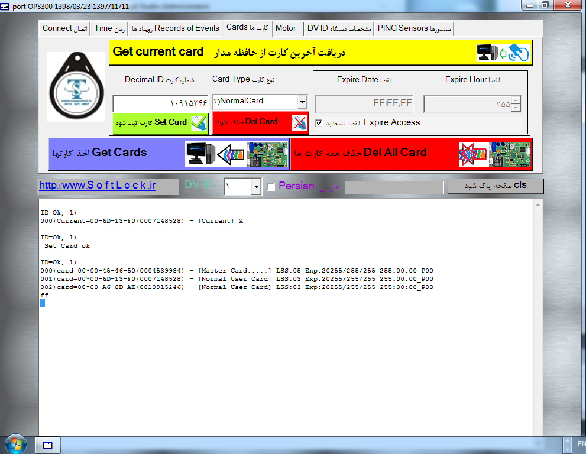This screenshot has height=454, width=586.
Task: Increase the Expire Hour spinner value
Action: tap(516, 101)
